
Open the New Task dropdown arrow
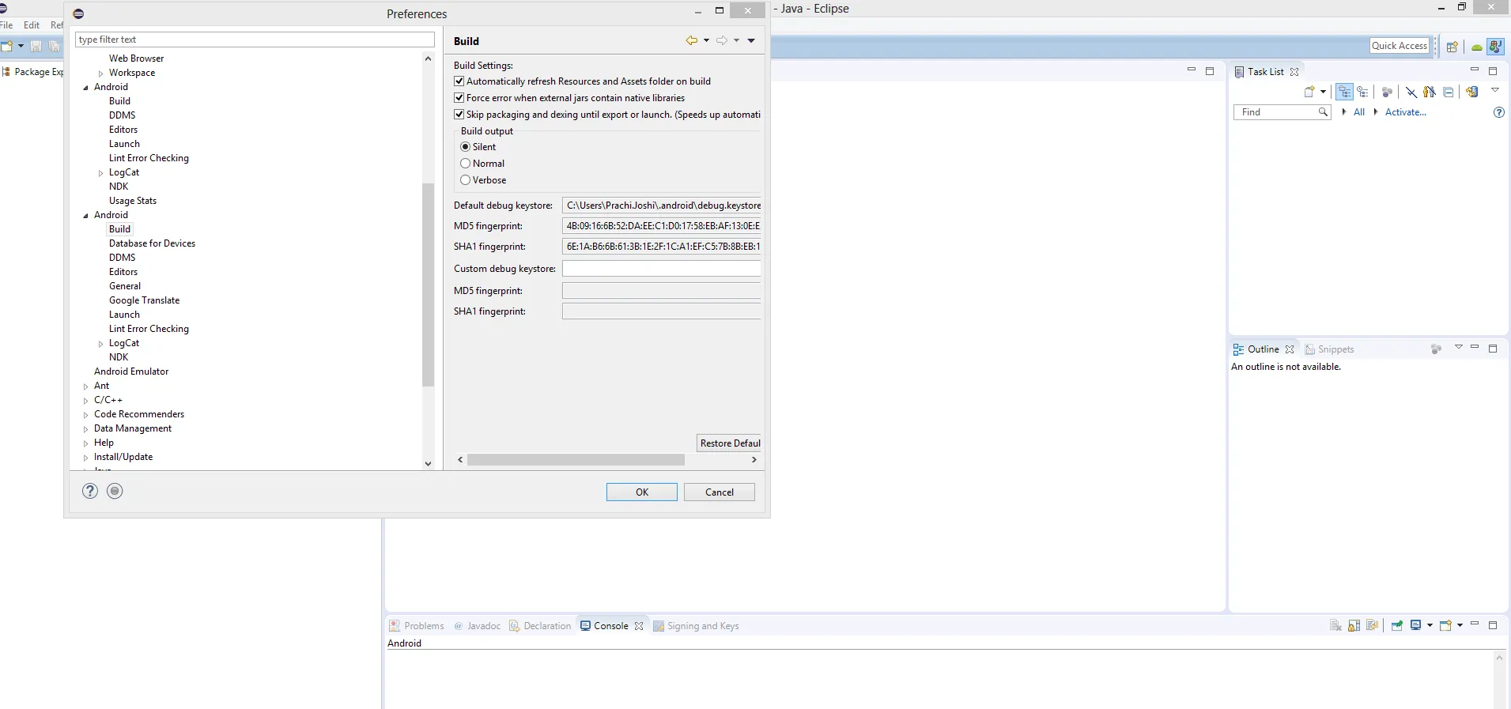[1323, 92]
